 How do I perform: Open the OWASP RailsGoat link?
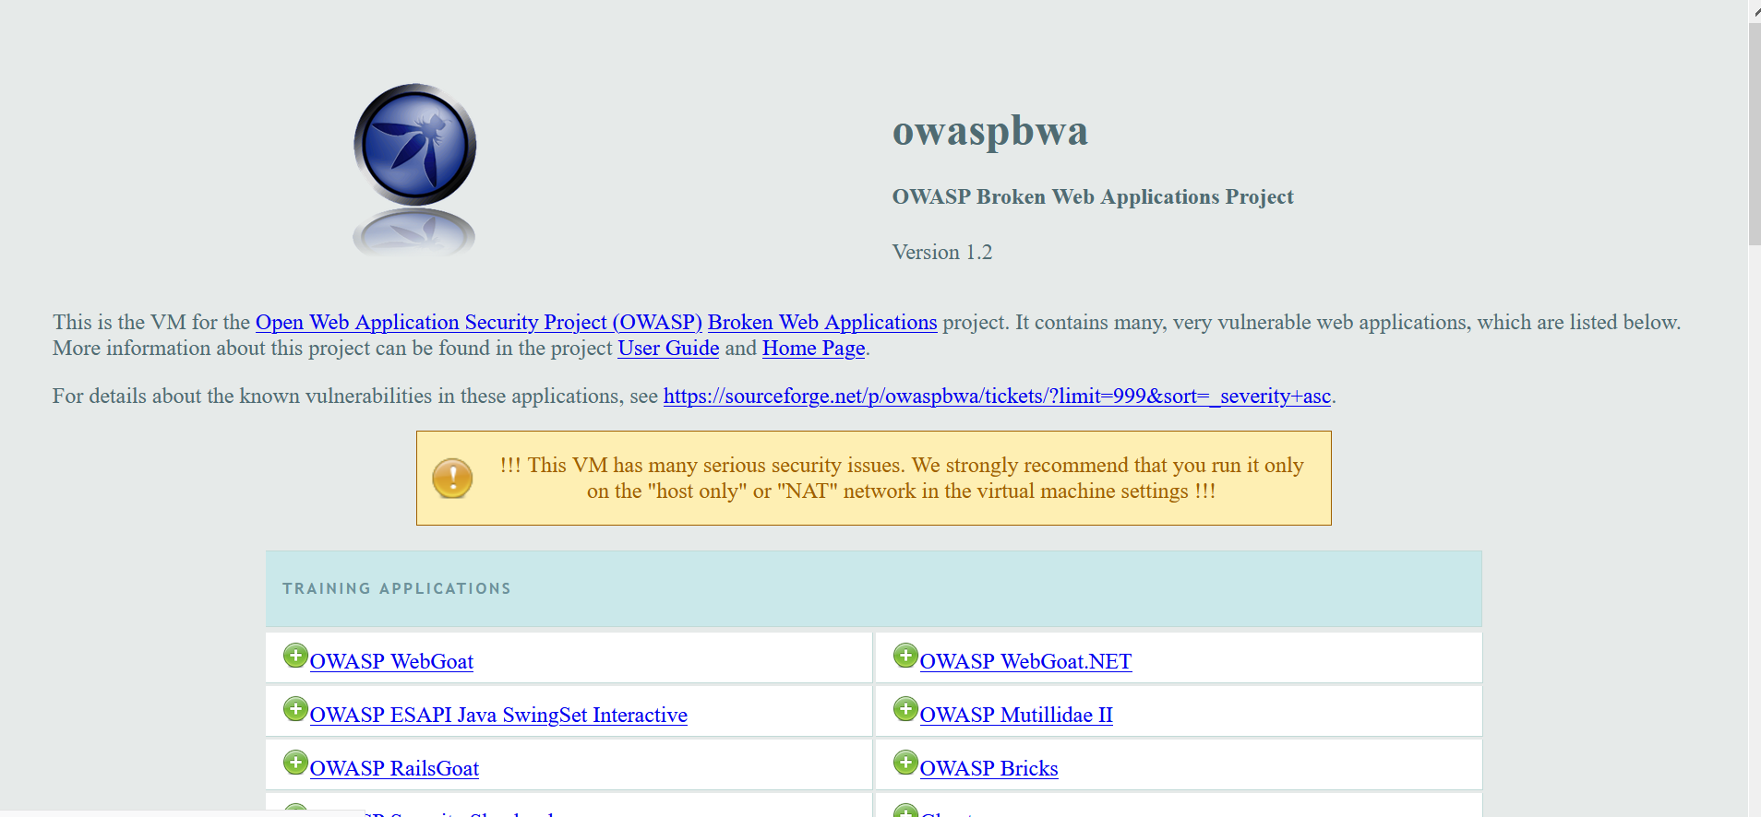394,769
